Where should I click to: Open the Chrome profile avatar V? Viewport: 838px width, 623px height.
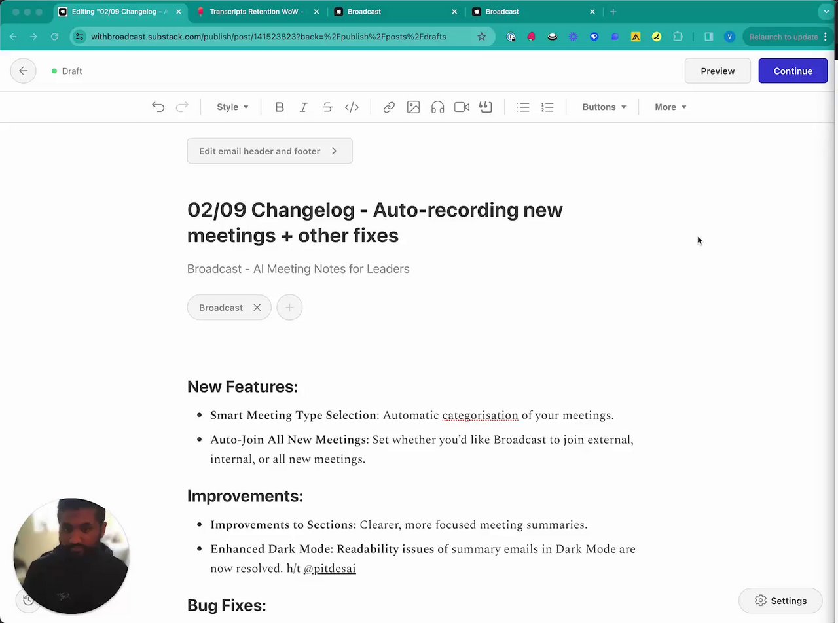(x=729, y=37)
